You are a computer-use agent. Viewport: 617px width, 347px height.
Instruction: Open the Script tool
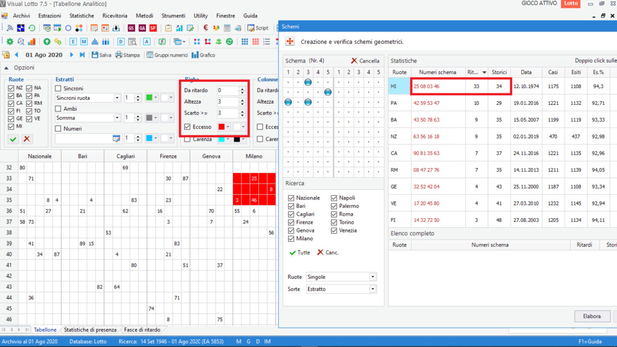coord(258,28)
